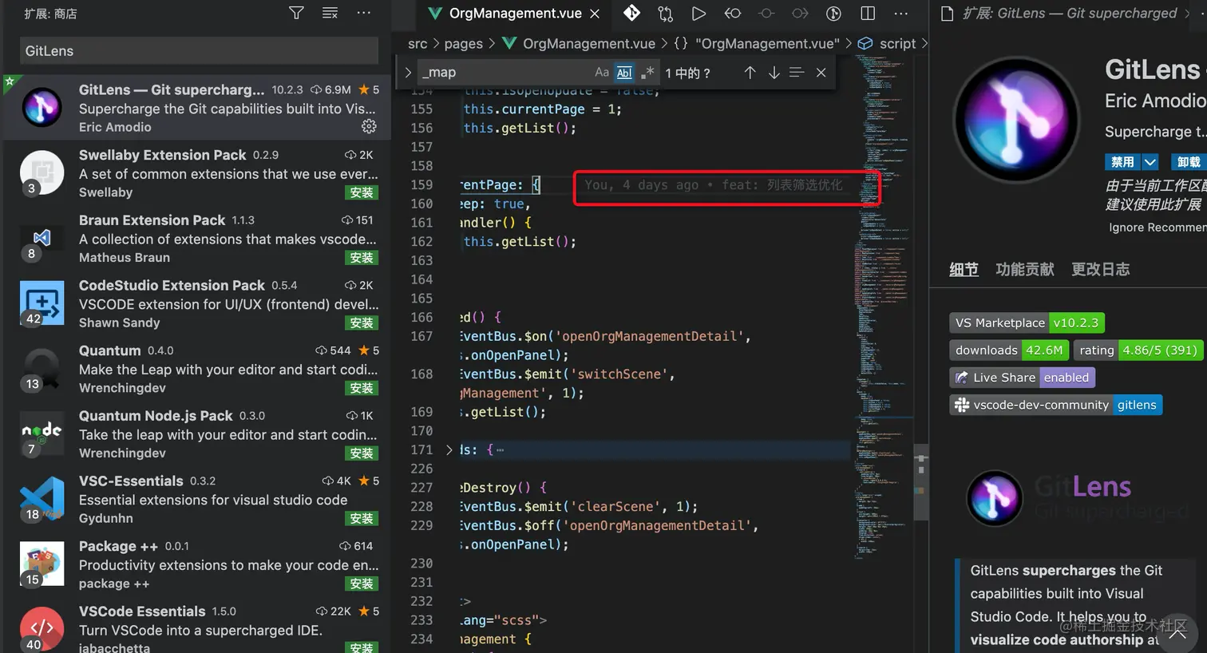Open the src breadcrumb
Image resolution: width=1207 pixels, height=653 pixels.
pos(418,44)
